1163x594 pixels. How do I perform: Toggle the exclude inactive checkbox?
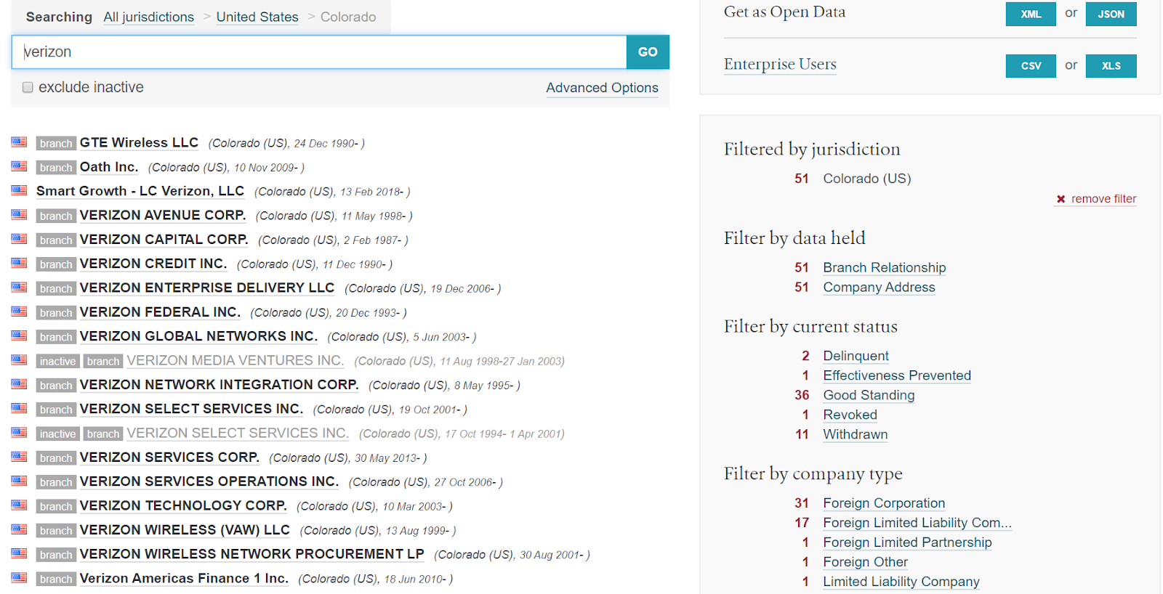click(x=28, y=87)
